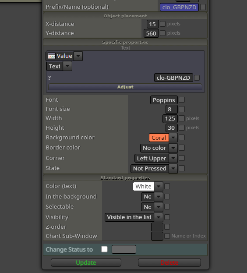The height and width of the screenshot is (273, 247).
Task: Select the Left Upper corner value
Action: [152, 158]
